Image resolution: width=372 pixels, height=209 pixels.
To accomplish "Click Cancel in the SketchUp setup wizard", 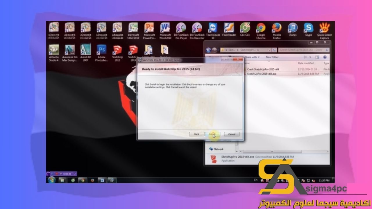I will [232, 134].
